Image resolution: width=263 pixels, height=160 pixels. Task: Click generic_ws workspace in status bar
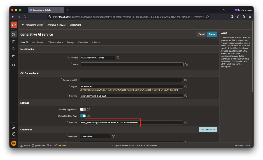click(38, 145)
